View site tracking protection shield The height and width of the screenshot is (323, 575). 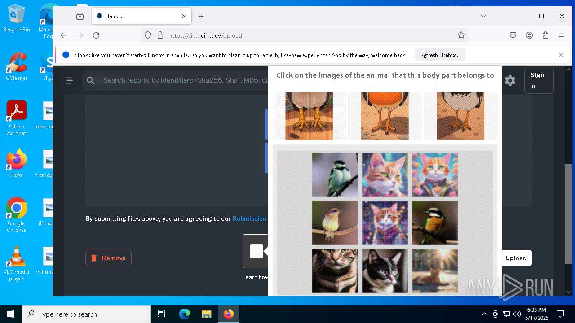point(148,35)
